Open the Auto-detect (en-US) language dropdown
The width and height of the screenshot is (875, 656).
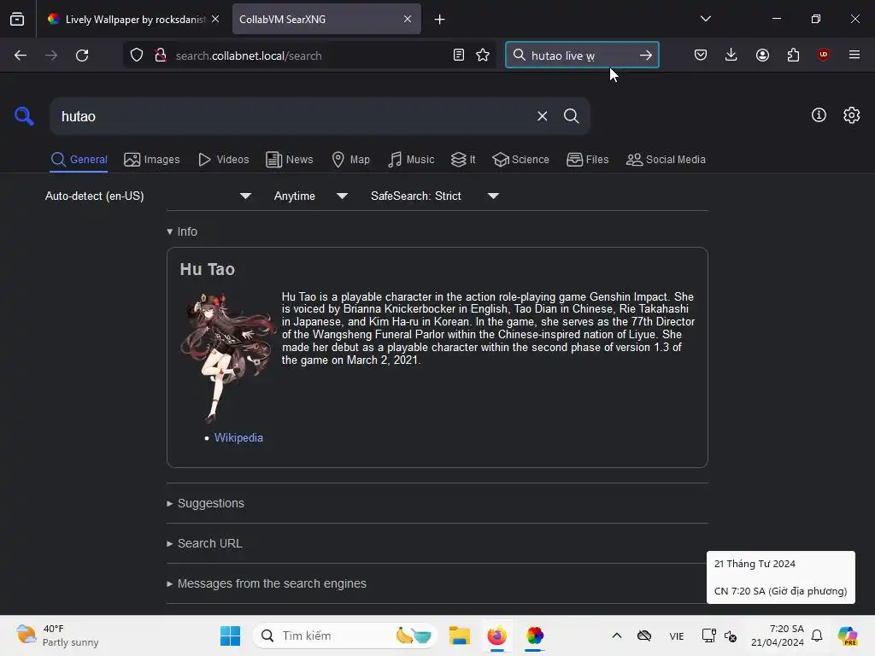pyautogui.click(x=148, y=196)
